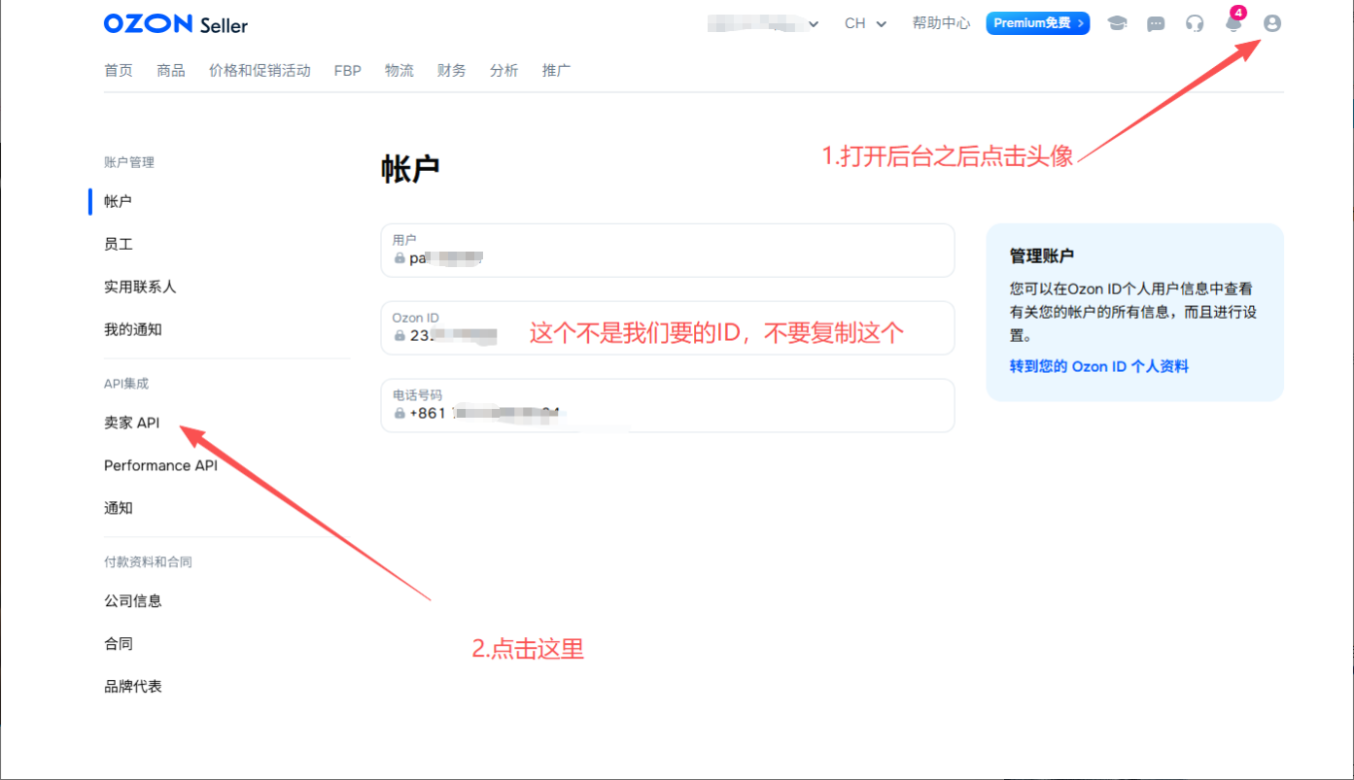
Task: Click the lock icon in 电话号码 field
Action: (399, 413)
